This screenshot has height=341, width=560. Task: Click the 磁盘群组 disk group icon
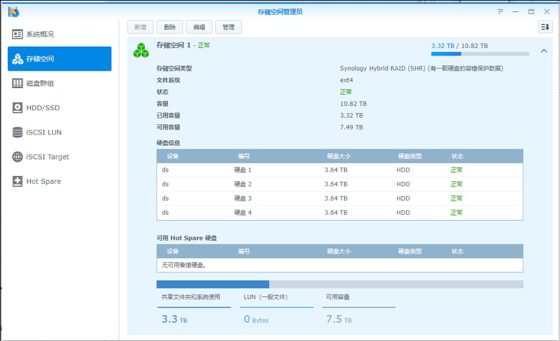(x=17, y=83)
